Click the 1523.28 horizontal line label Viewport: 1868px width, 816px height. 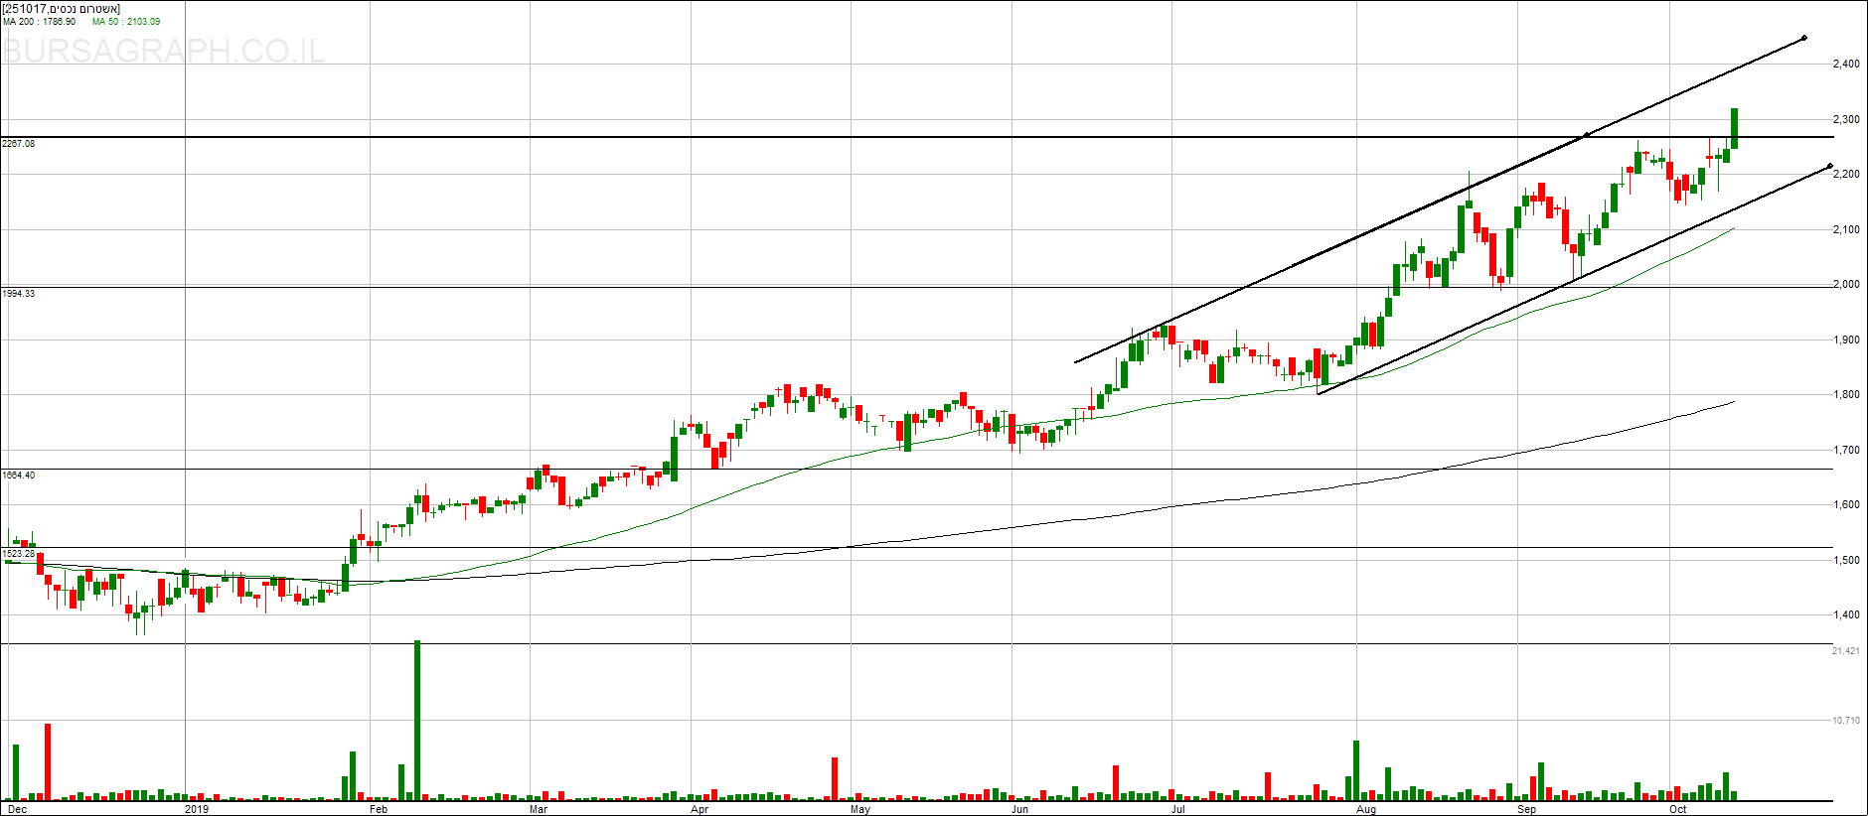[19, 554]
